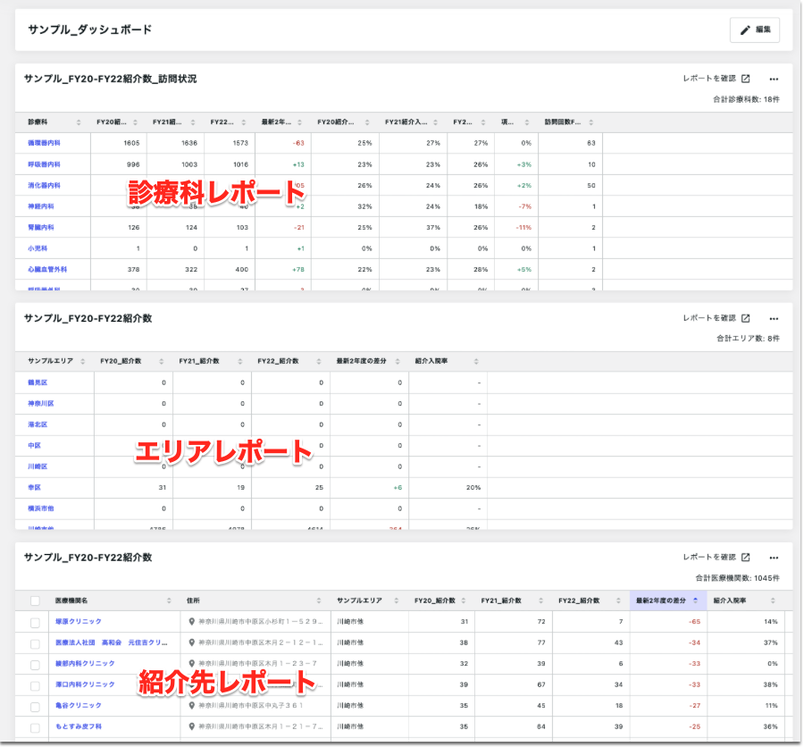
Task: Click map pin icon in もとすみ皮フ科 row
Action: [192, 726]
